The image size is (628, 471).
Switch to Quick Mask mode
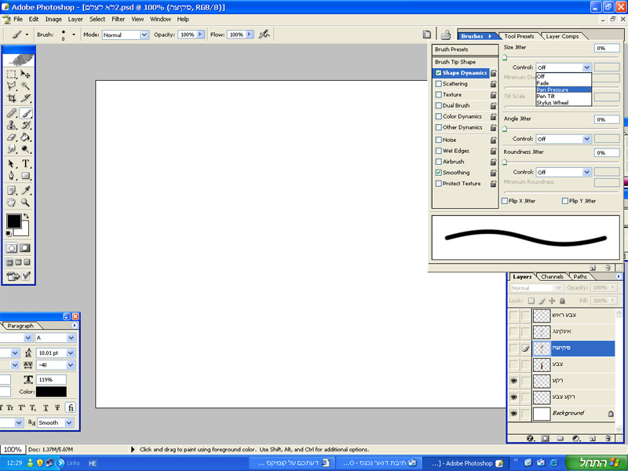click(x=25, y=248)
